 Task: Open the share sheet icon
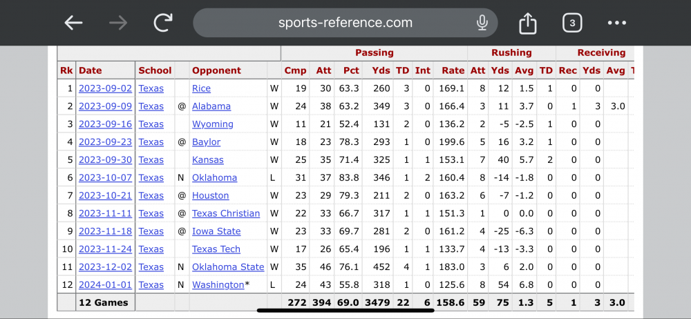point(527,23)
